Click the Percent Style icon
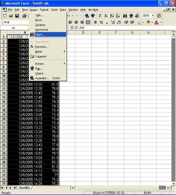The width and height of the screenshot is (176, 195). tap(101, 22)
